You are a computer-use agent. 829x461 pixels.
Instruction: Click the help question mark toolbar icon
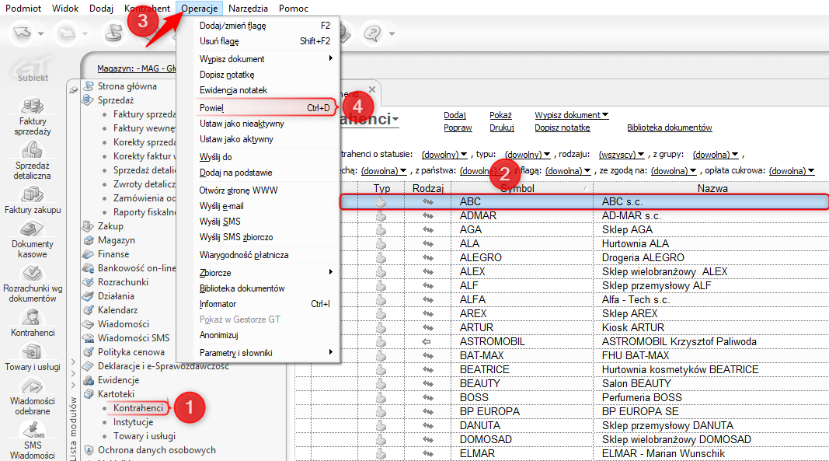click(374, 33)
